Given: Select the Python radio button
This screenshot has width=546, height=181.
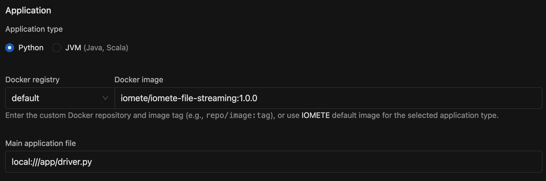Looking at the screenshot, I should (10, 48).
